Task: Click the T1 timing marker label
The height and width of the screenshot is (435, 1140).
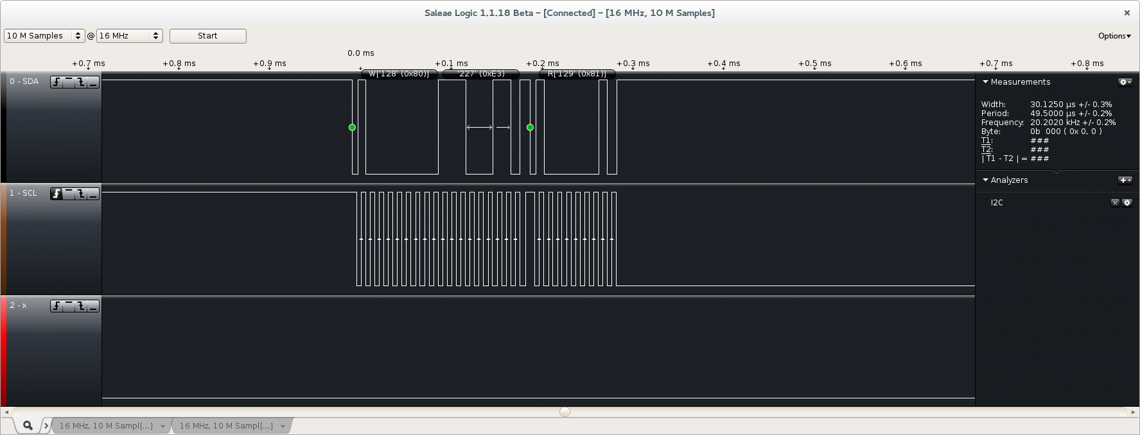Action: 987,141
